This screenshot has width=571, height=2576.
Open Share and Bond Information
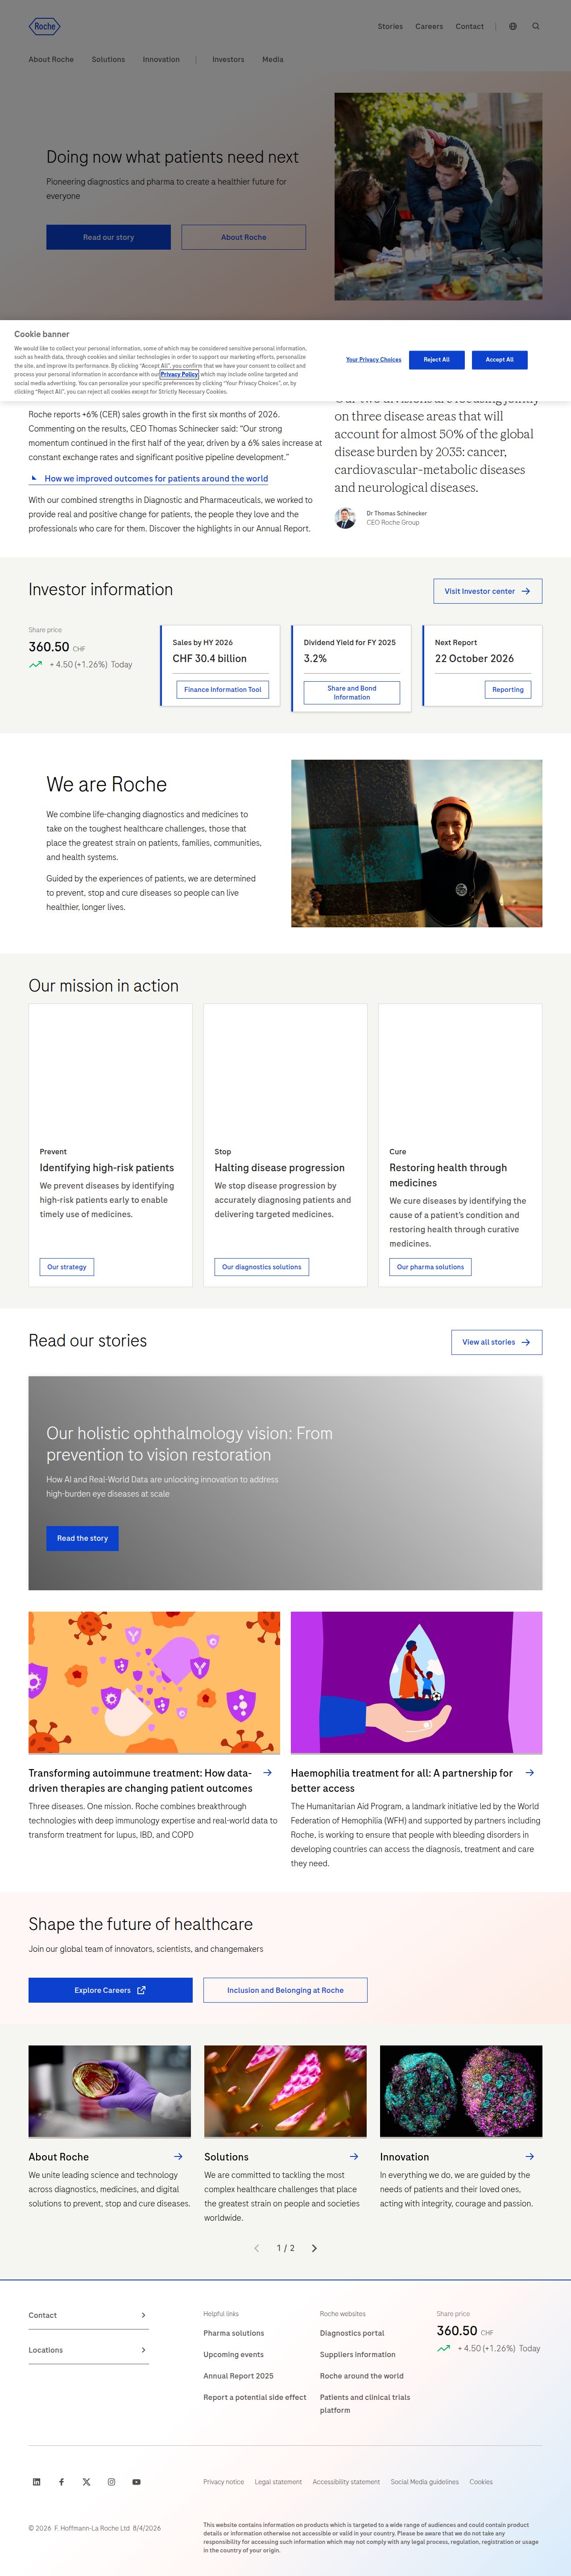point(351,692)
